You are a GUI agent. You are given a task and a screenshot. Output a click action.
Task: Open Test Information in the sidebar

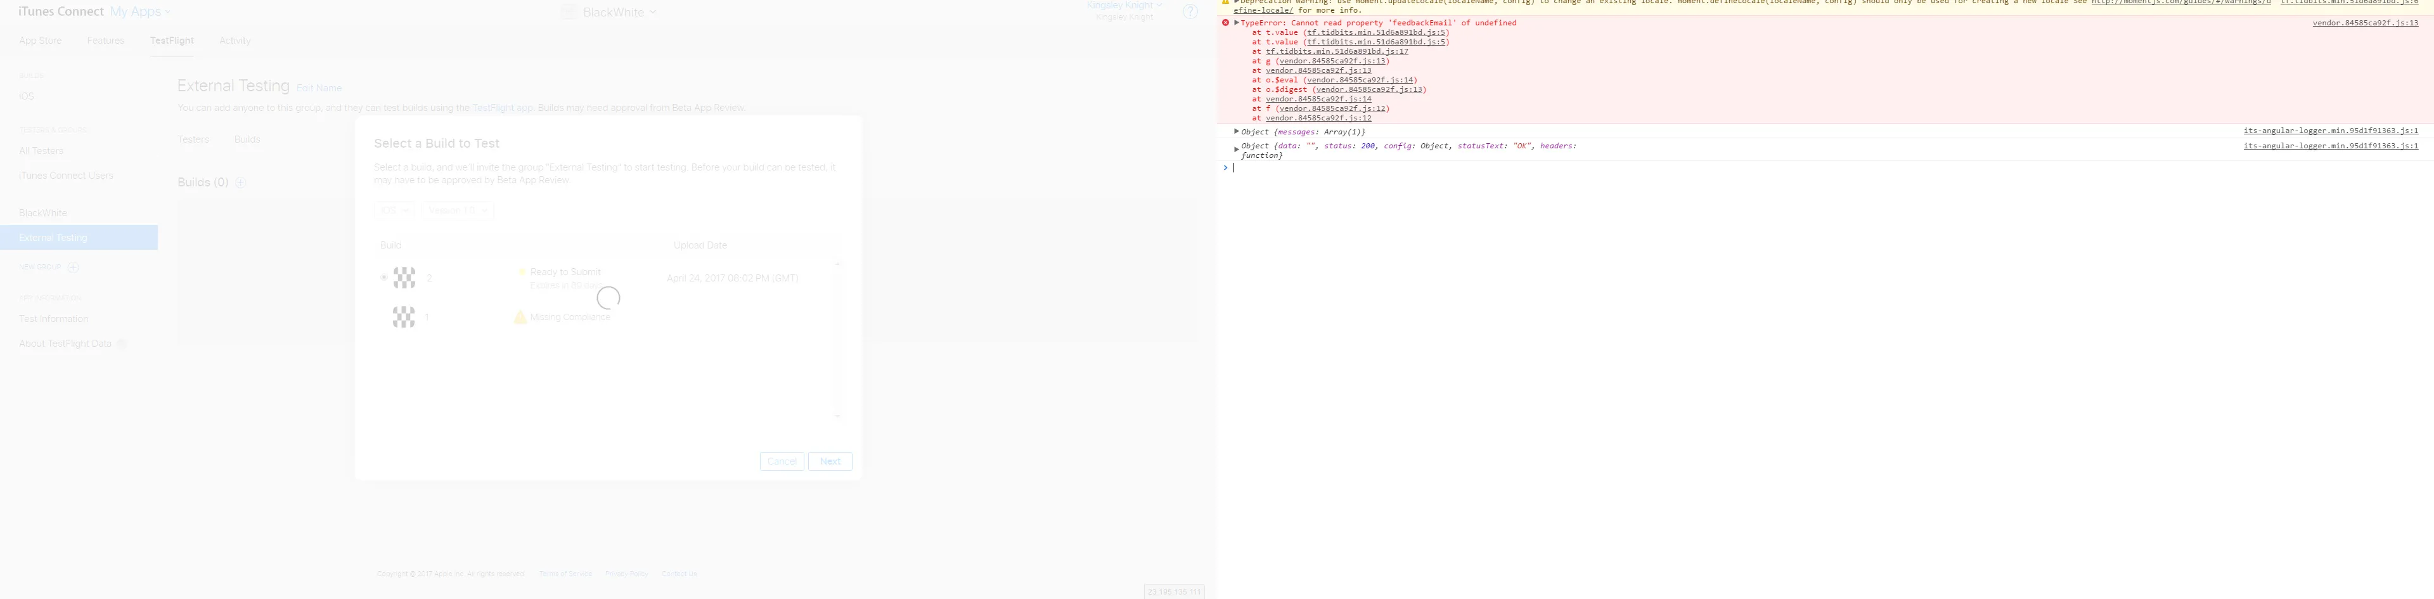point(54,319)
